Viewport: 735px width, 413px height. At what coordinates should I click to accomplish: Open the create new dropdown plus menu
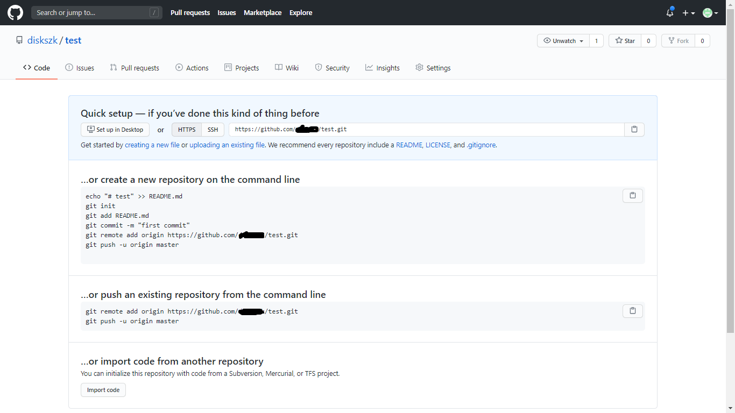[688, 12]
